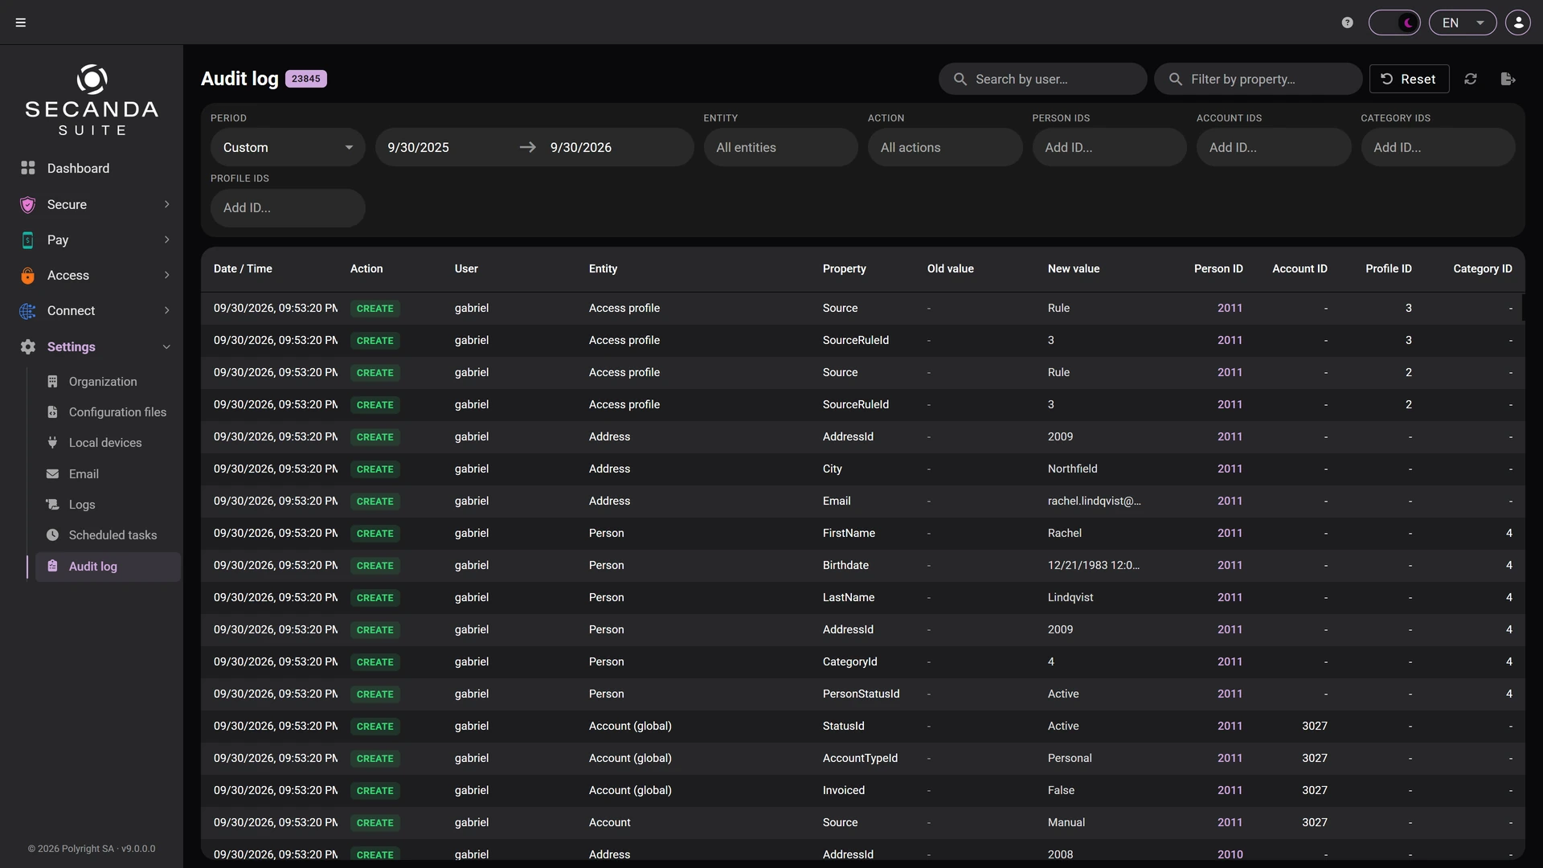The image size is (1543, 868).
Task: Focus the Search by user field
Action: 1042,79
